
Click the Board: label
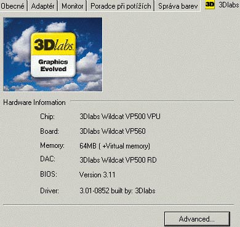(x=49, y=131)
